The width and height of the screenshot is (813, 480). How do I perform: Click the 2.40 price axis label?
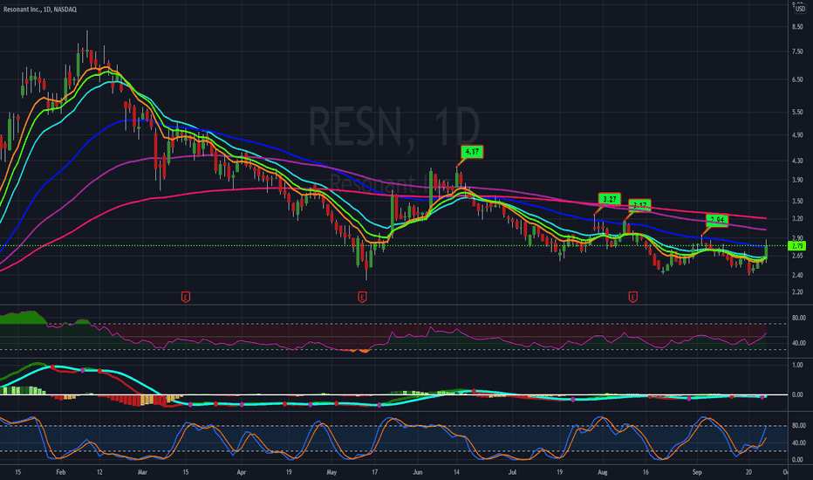pyautogui.click(x=797, y=276)
